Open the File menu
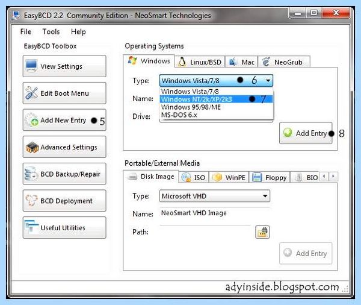This screenshot has height=305, width=361. pyautogui.click(x=25, y=31)
